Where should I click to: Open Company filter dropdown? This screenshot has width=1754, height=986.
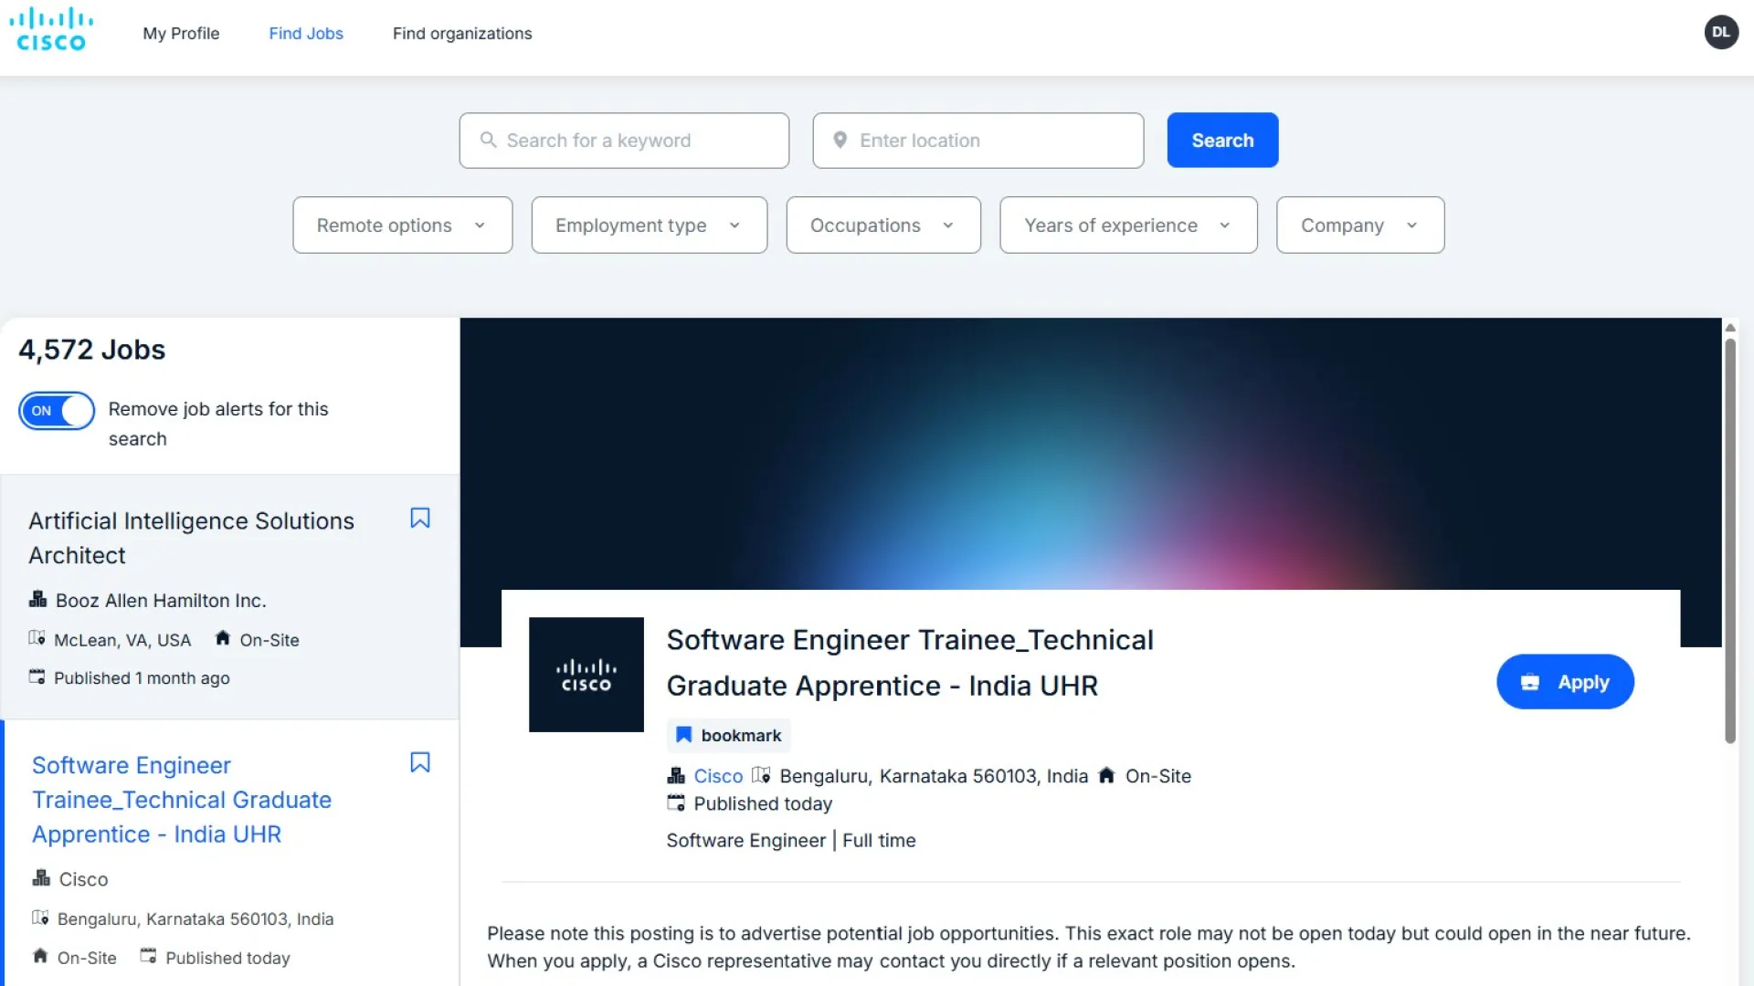[1360, 225]
